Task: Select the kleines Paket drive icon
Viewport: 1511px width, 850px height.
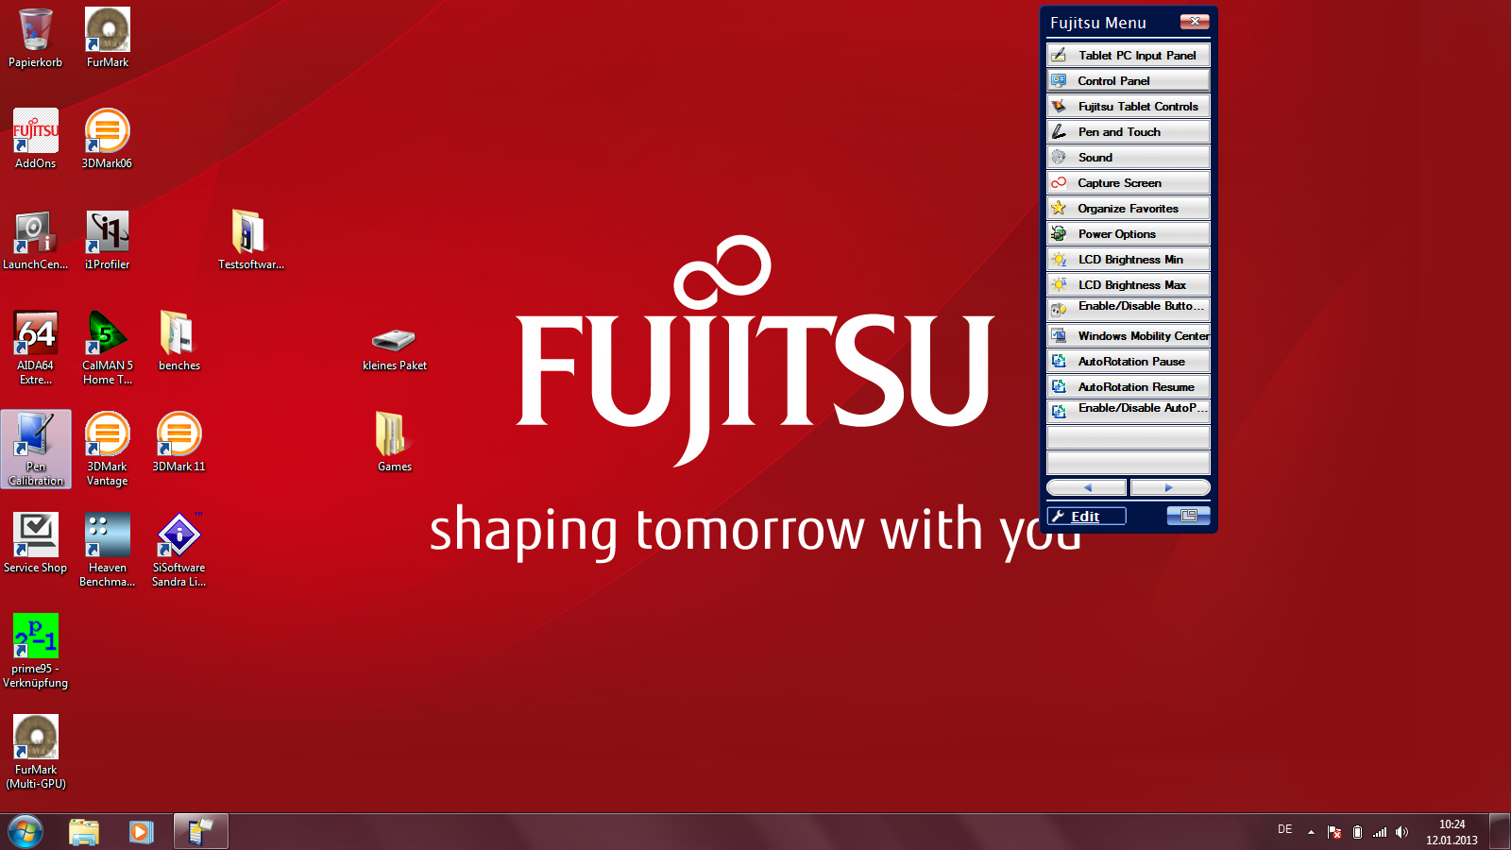Action: pos(394,348)
